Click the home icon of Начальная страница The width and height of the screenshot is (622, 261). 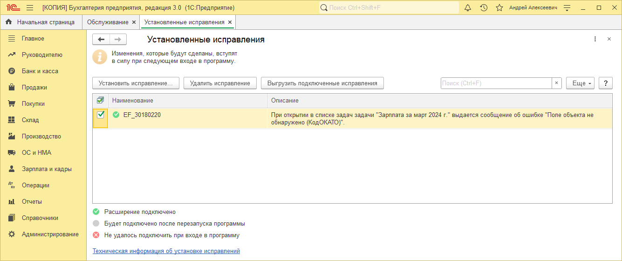point(9,22)
